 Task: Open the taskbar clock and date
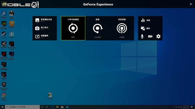186,107
